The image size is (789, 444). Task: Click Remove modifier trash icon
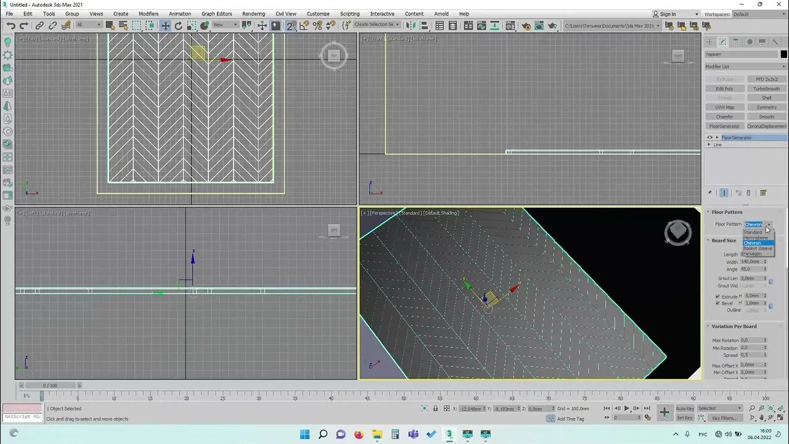tap(748, 193)
